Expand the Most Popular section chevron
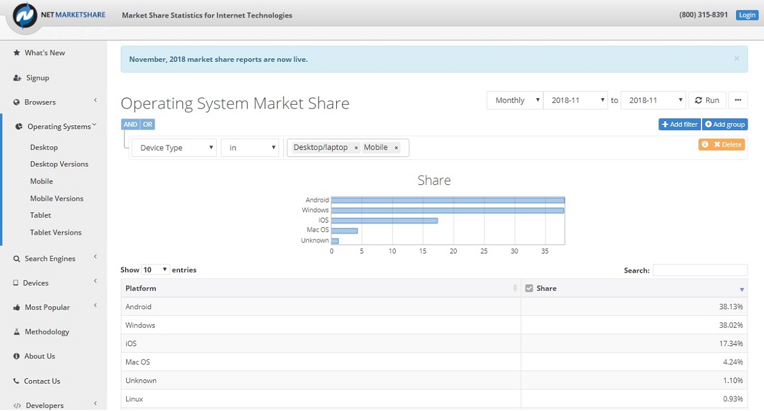The height and width of the screenshot is (411, 764). click(95, 306)
